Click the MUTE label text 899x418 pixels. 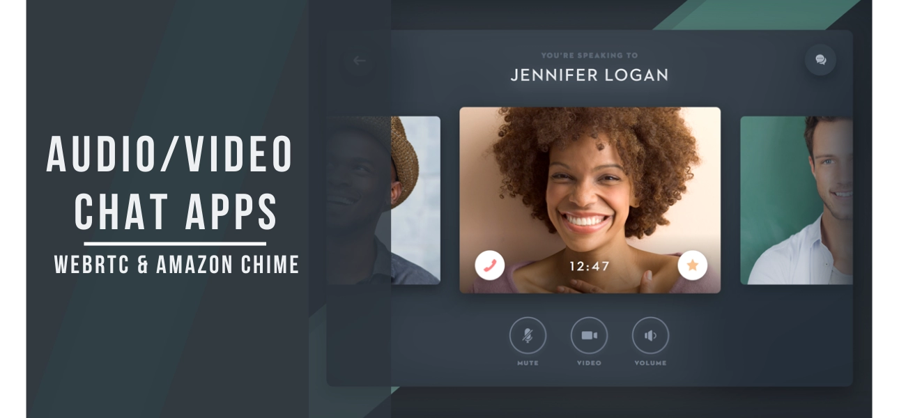pyautogui.click(x=528, y=363)
